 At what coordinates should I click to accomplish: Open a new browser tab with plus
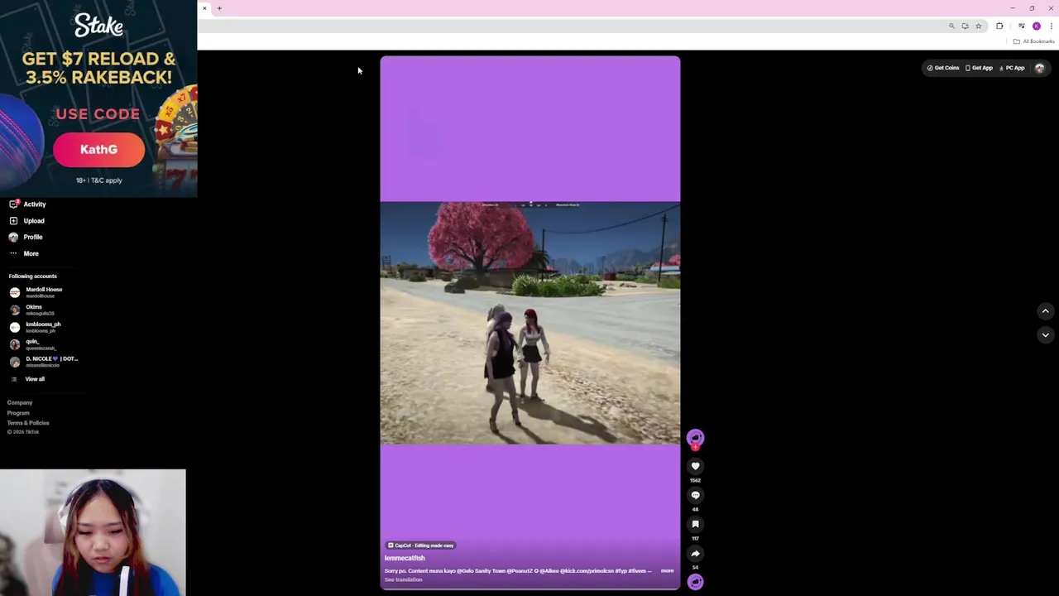(x=219, y=8)
